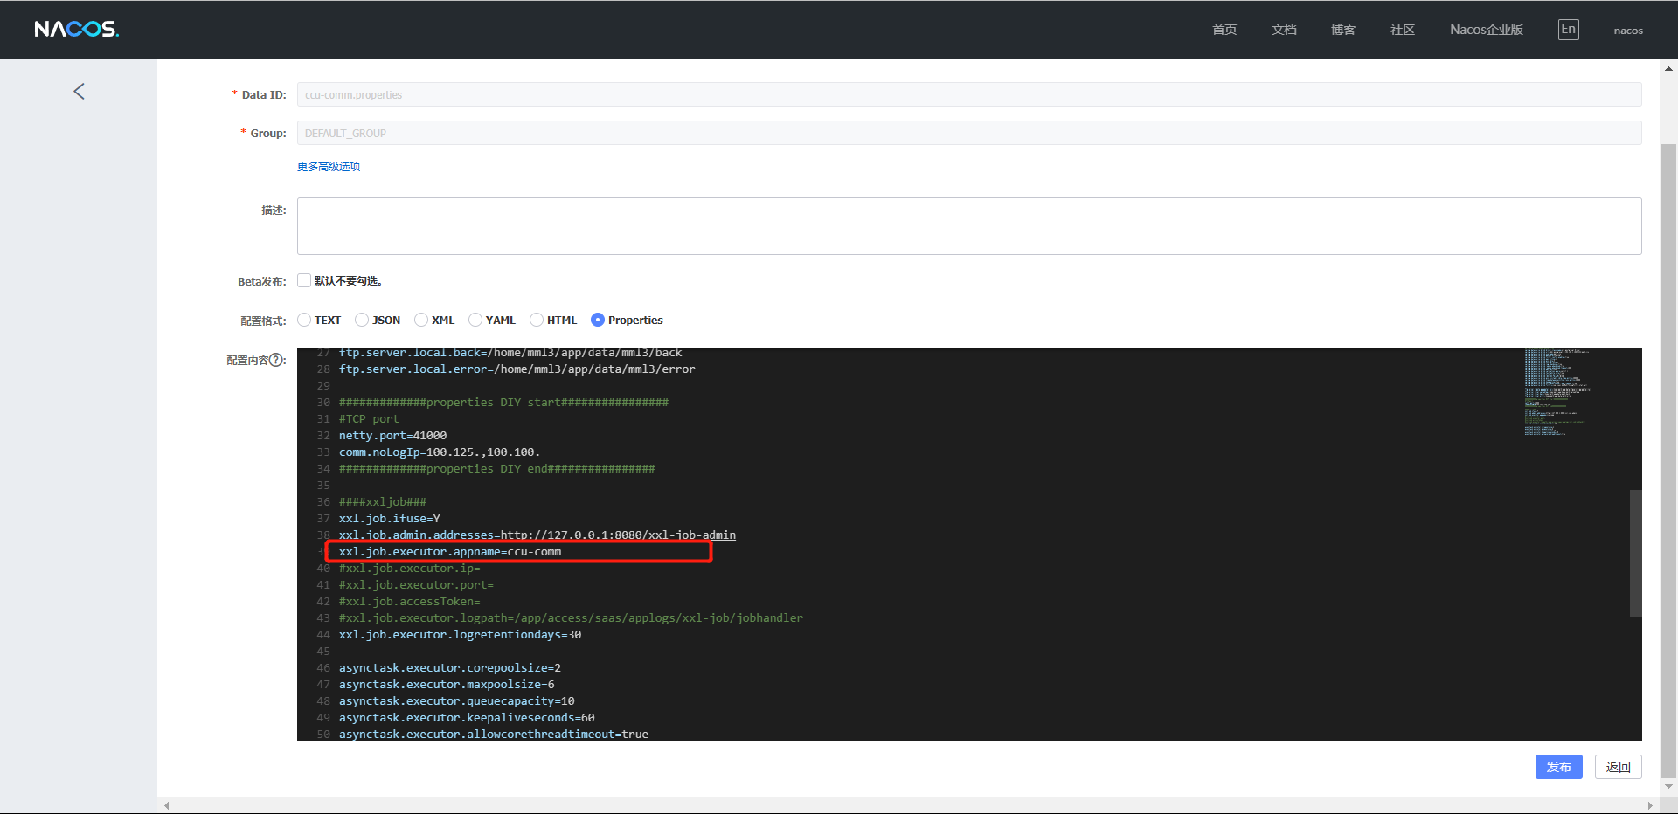Switch language with the En icon
This screenshot has height=814, width=1678.
pos(1568,30)
